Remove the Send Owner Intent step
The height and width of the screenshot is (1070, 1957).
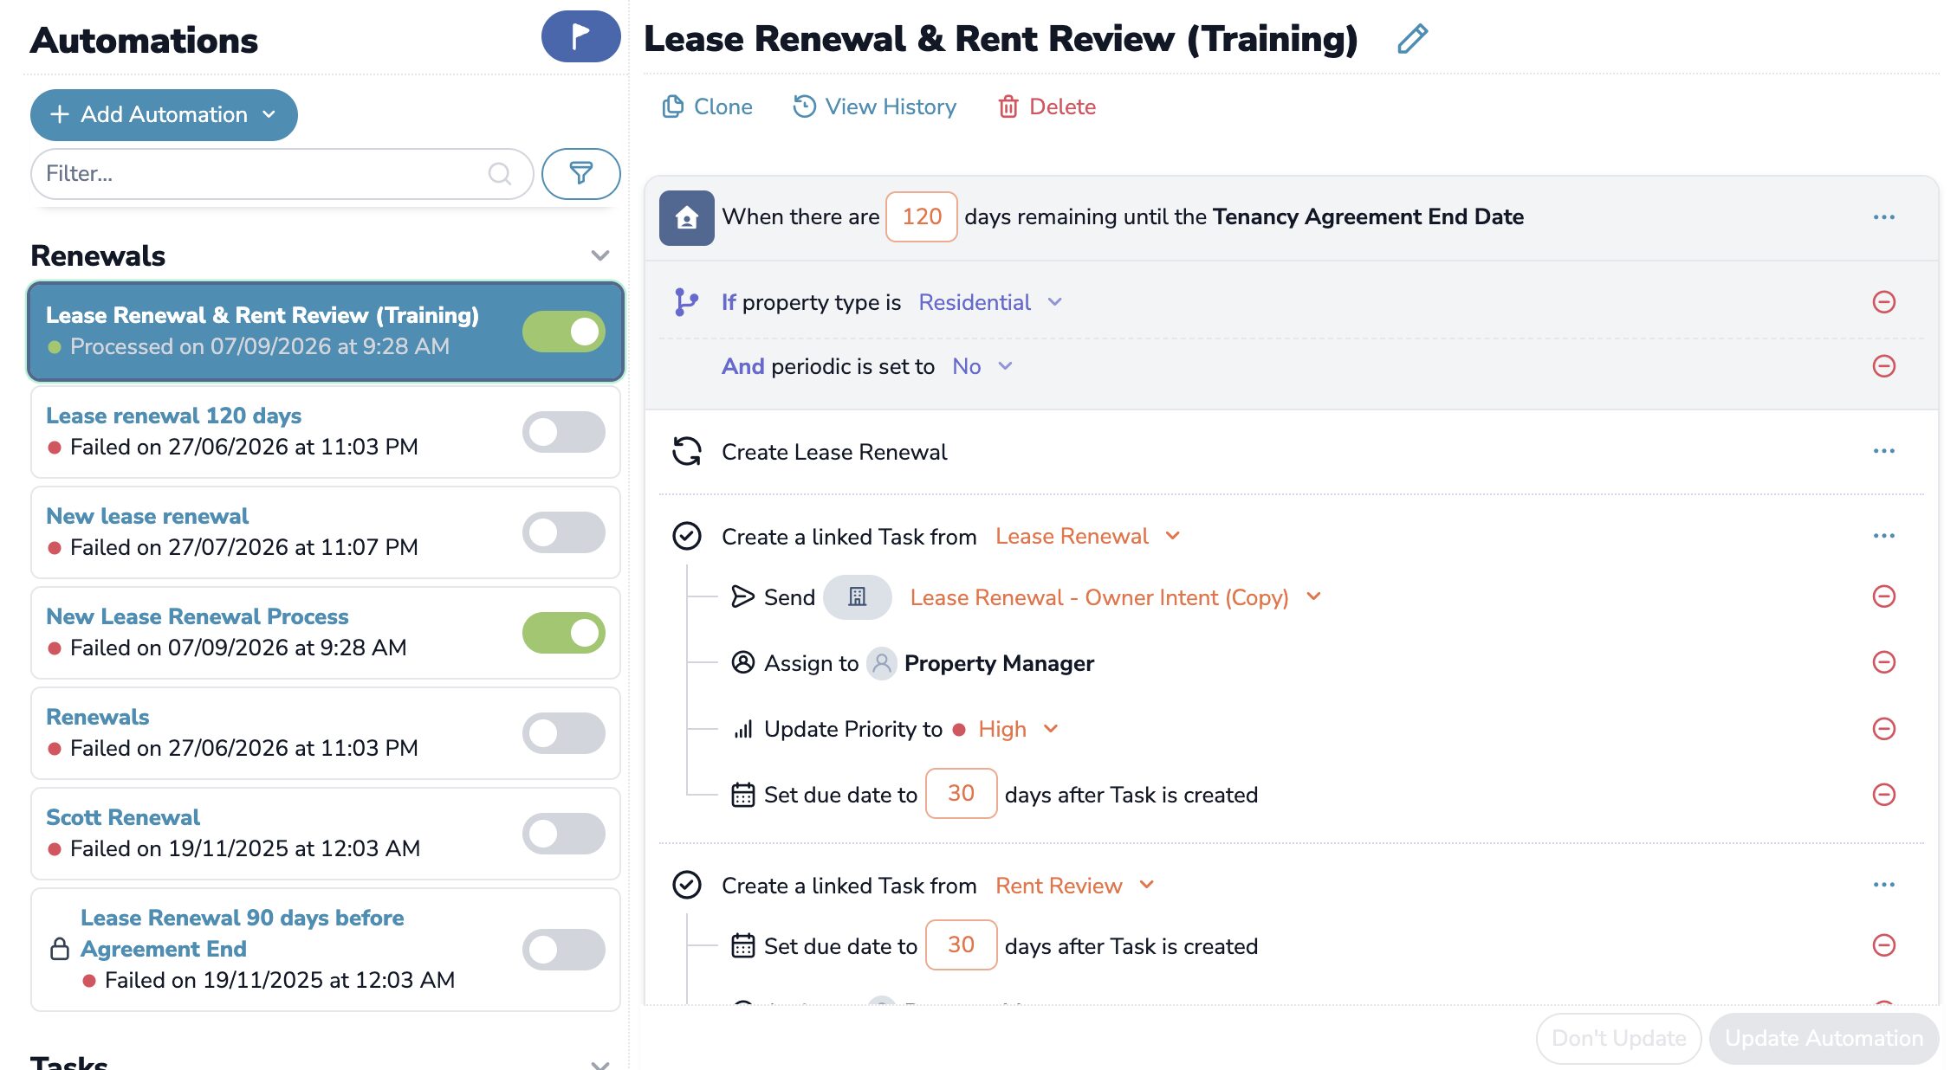[1883, 596]
